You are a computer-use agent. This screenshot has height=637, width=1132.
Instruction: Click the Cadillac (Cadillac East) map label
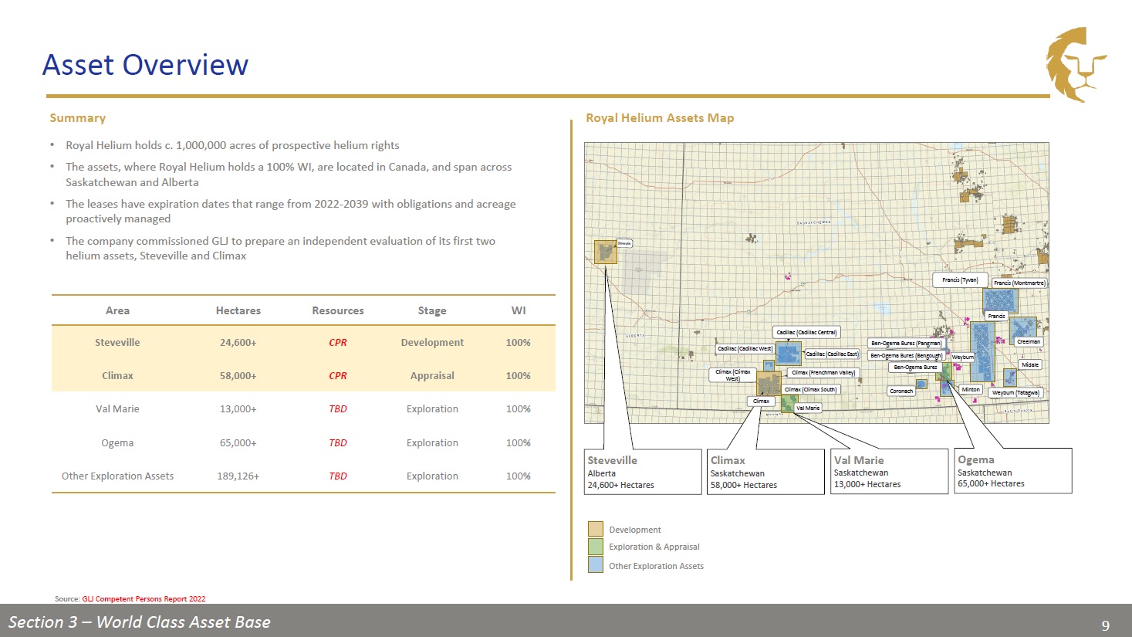click(x=832, y=354)
